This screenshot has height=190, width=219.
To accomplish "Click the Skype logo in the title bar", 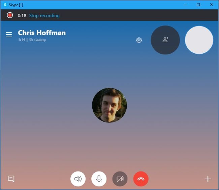I will pos(5,5).
